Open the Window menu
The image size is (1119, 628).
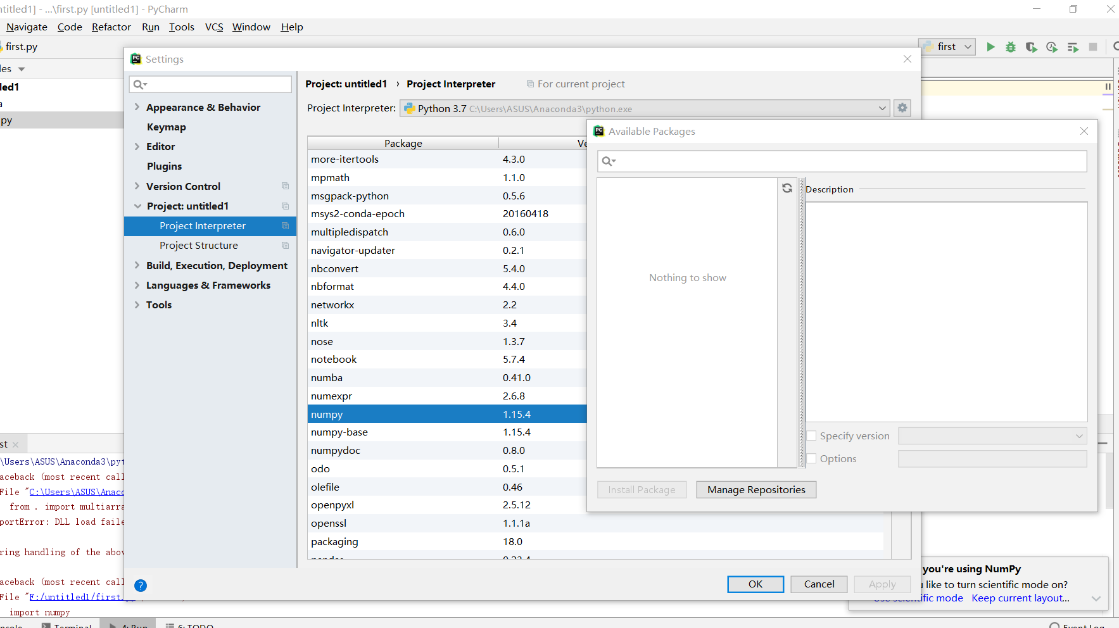point(251,27)
